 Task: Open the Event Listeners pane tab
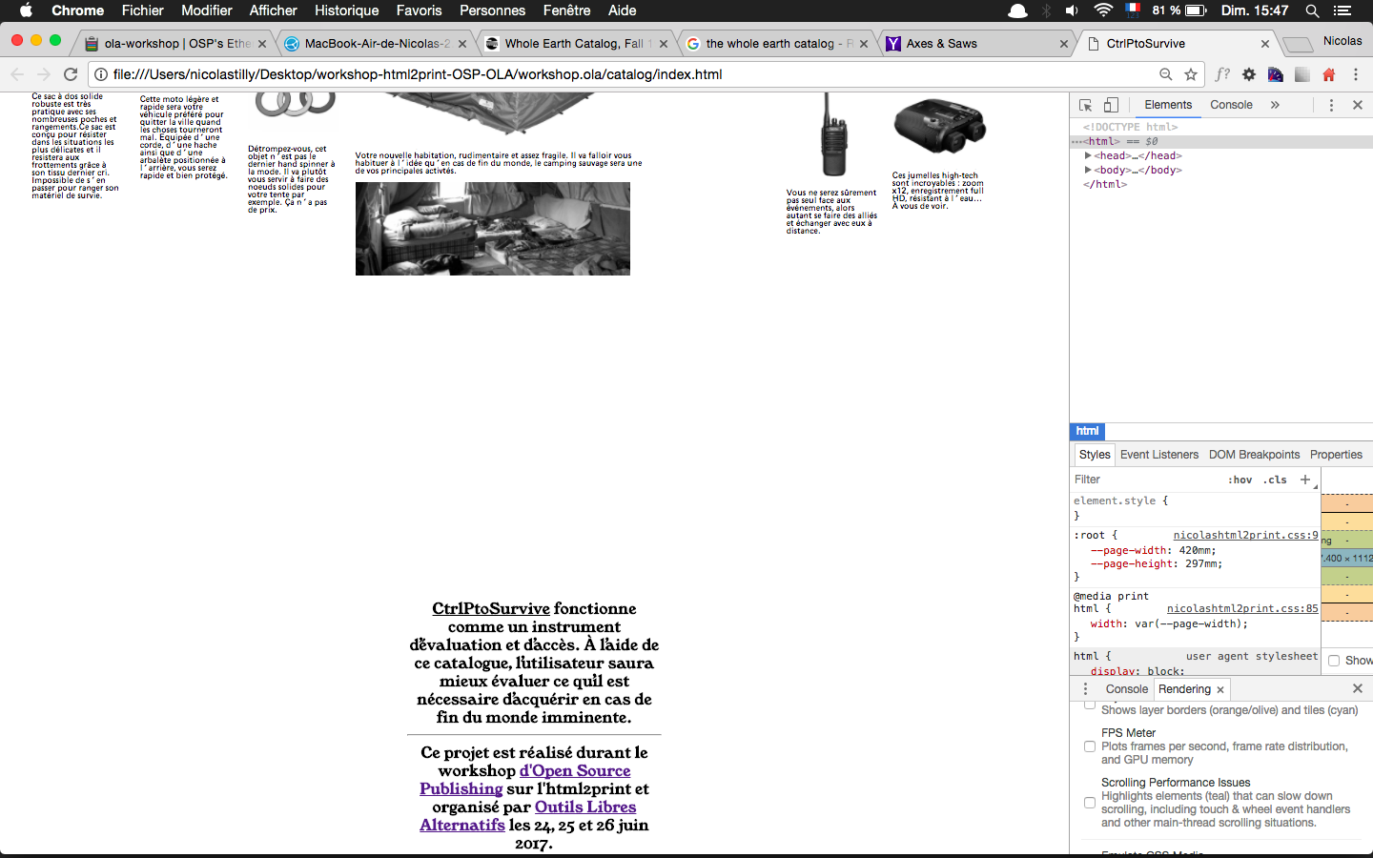(1159, 455)
